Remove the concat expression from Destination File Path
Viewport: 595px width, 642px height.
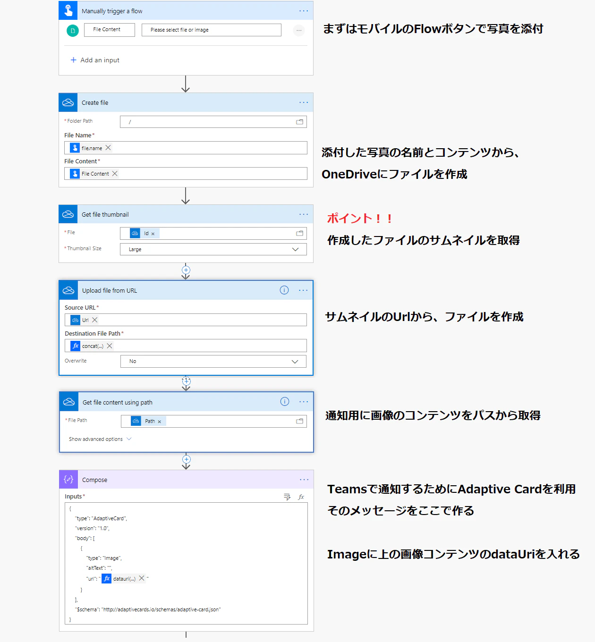pos(110,346)
